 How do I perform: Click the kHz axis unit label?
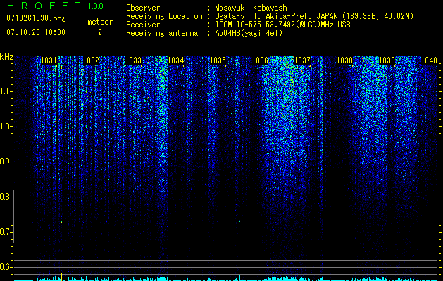pyautogui.click(x=6, y=57)
